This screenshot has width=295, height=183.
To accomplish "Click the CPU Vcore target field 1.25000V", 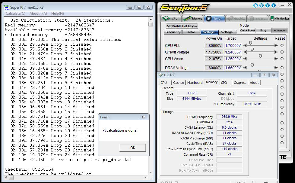I will 233,59.
